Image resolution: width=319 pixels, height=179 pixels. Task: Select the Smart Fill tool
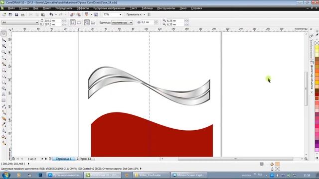pyautogui.click(x=3, y=64)
